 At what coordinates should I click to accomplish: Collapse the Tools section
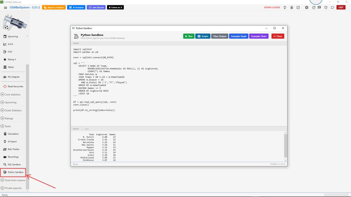point(13,126)
